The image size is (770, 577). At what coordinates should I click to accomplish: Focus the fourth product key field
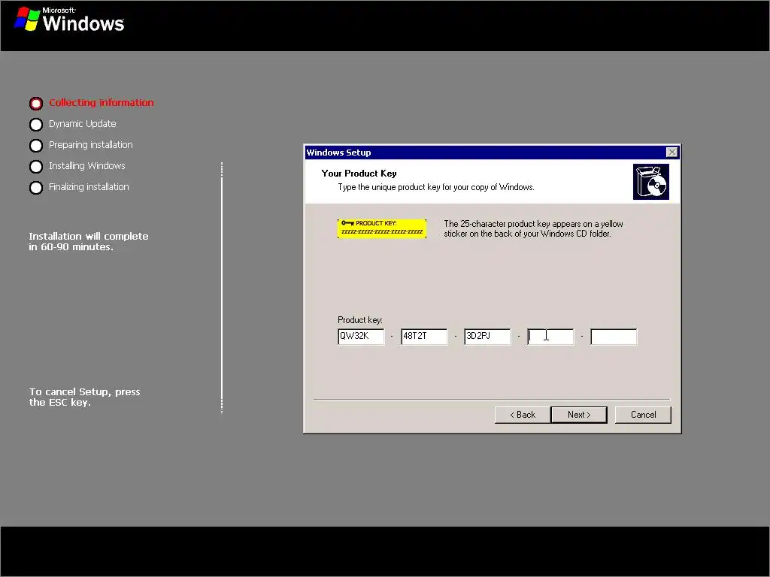[550, 337]
